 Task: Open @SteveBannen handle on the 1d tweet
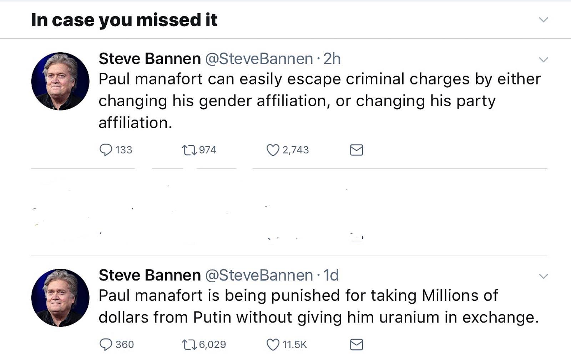[259, 275]
